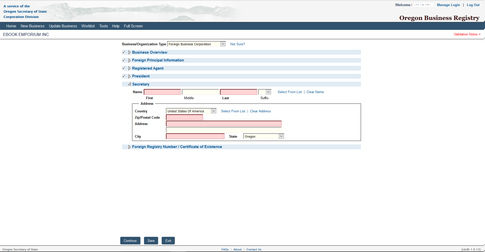Viewport: 485px width, 252px height.
Task: Click Clear Address in the Address section
Action: pyautogui.click(x=260, y=111)
